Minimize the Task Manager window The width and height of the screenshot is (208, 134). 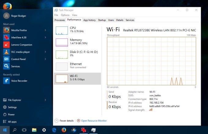[x=178, y=10]
